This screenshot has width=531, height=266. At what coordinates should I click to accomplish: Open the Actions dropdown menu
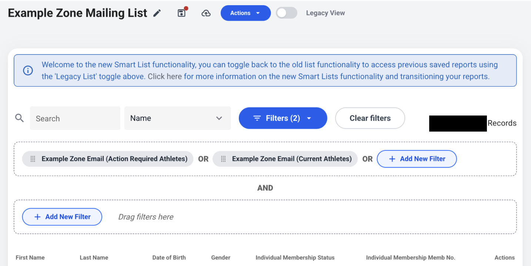coord(246,13)
